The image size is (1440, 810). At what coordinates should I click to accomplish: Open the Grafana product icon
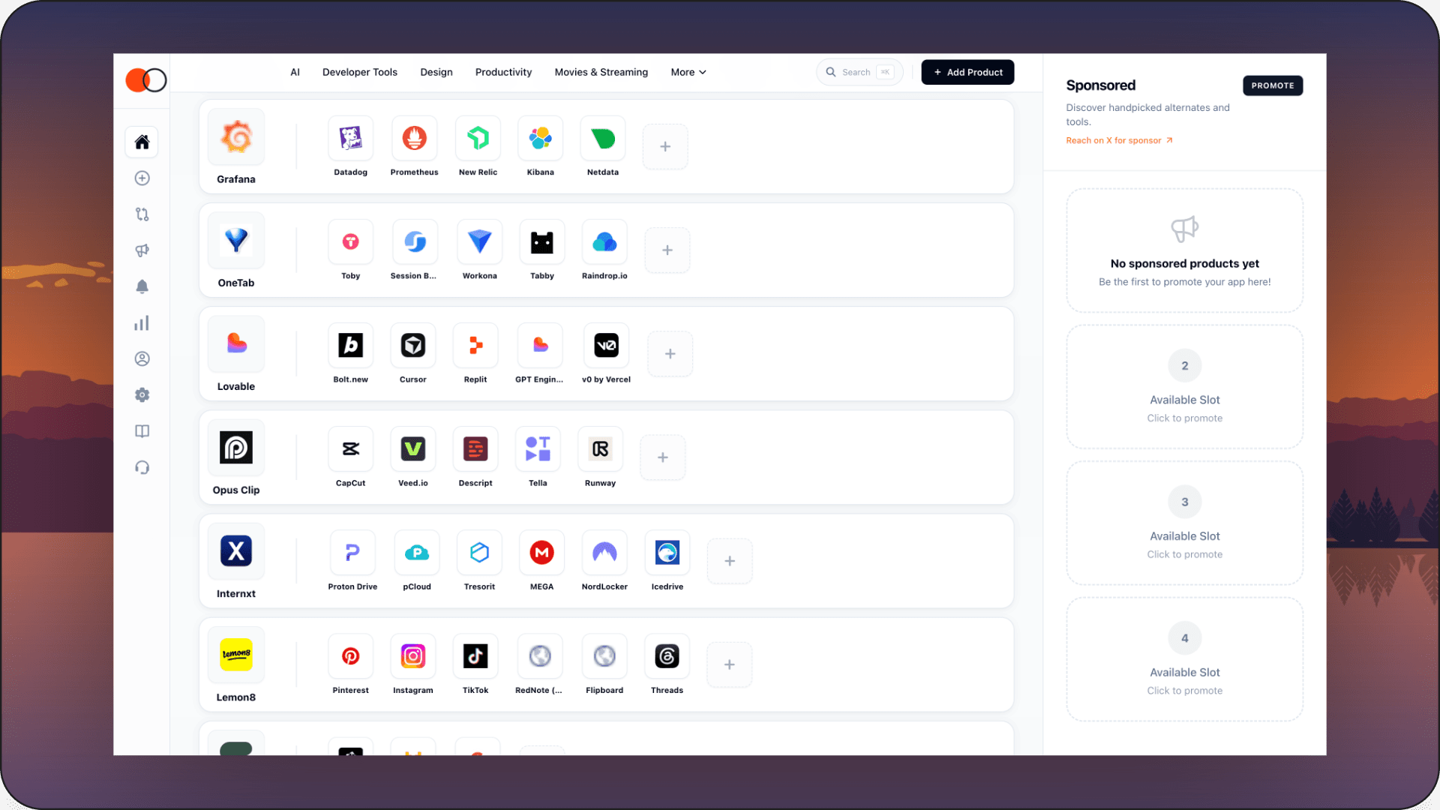pos(236,137)
